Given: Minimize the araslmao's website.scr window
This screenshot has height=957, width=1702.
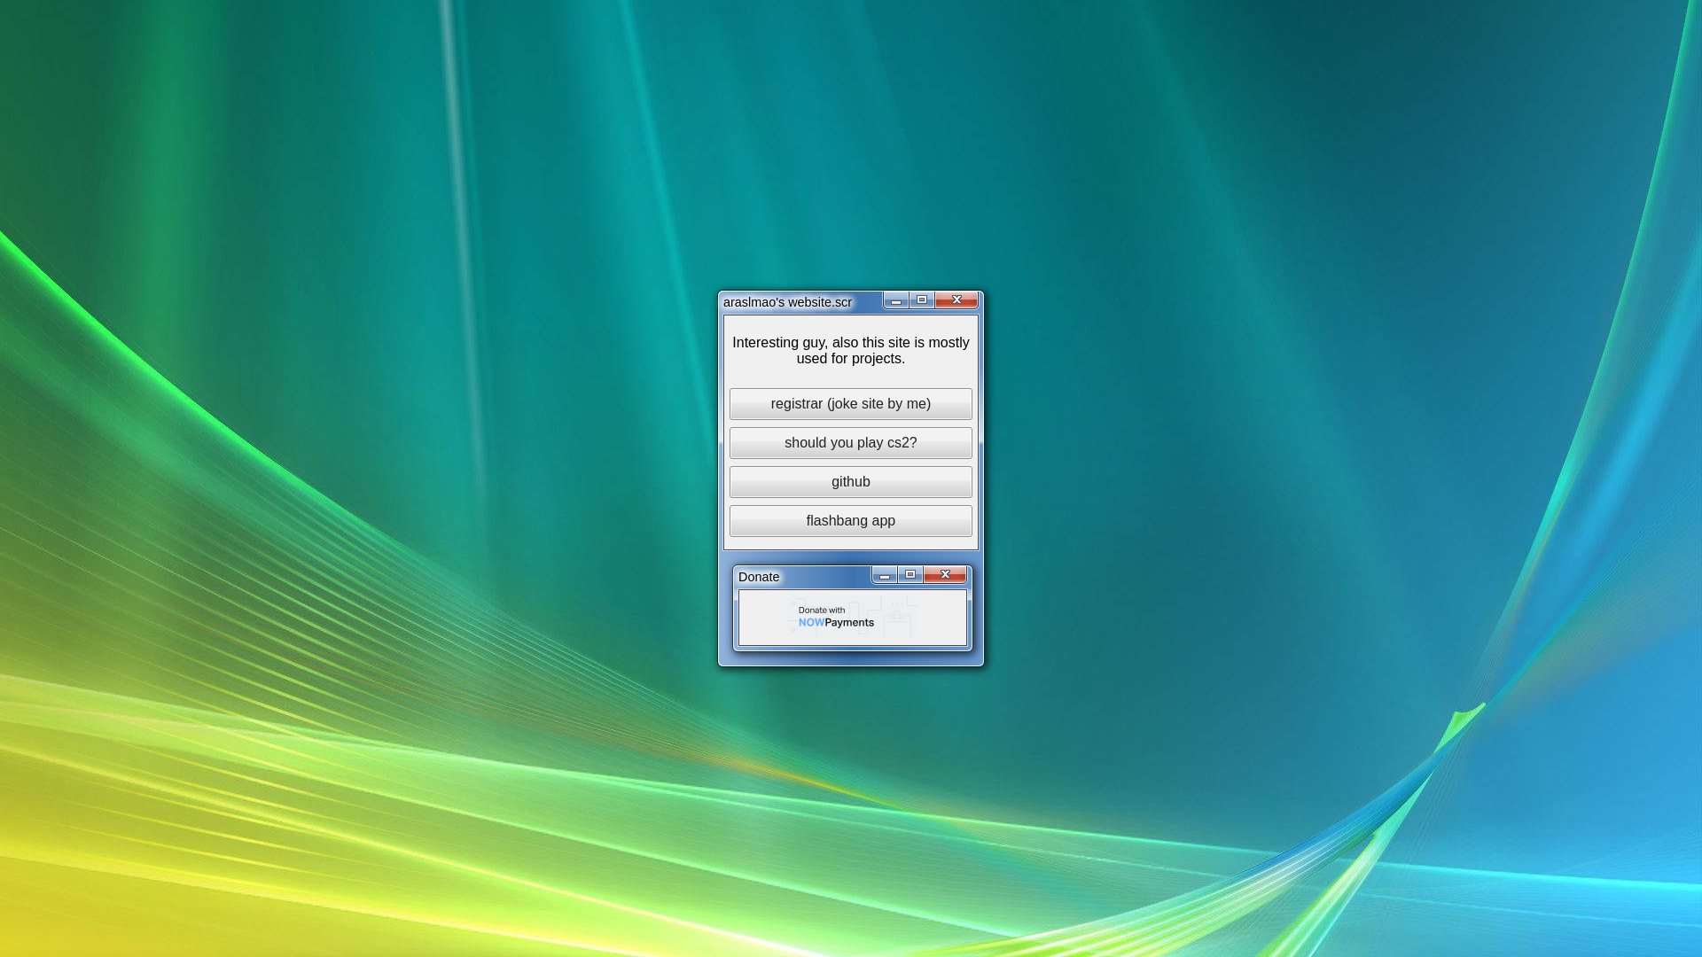Looking at the screenshot, I should tap(895, 300).
